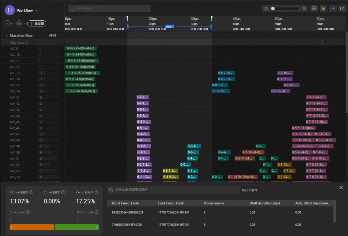Click the 搜索关键词 search field
The height and width of the screenshot is (236, 348).
pyautogui.click(x=110, y=9)
